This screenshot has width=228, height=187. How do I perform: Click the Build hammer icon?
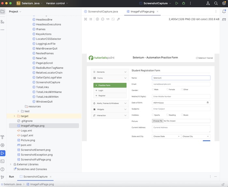(x=3, y=137)
